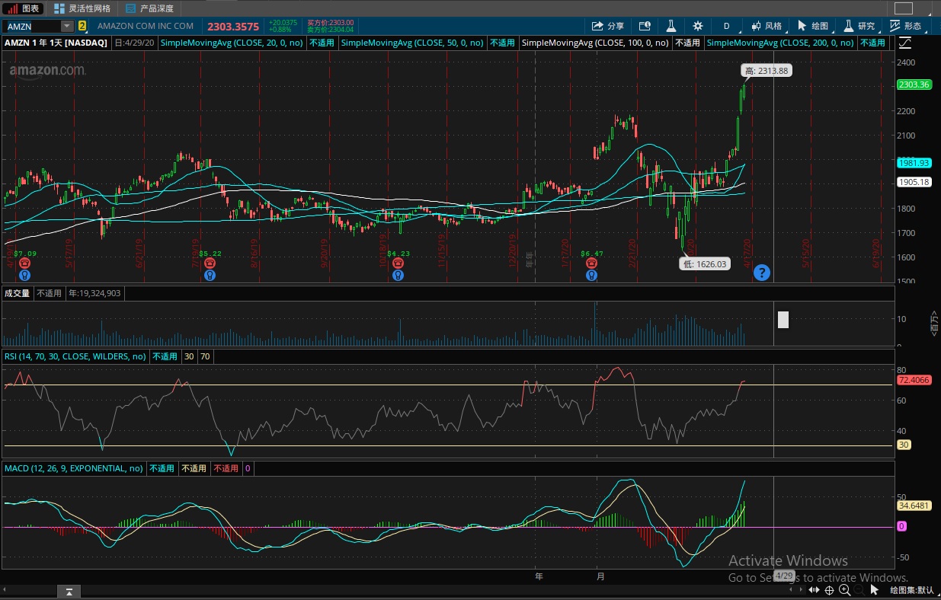Image resolution: width=941 pixels, height=600 pixels.
Task: Click the earnings phone icon under $6.47
Action: click(x=591, y=263)
